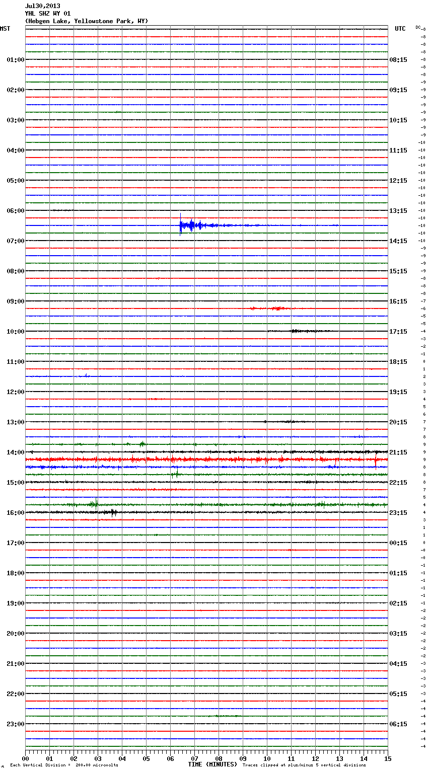Click the 02:15 UTC time label

(398, 603)
